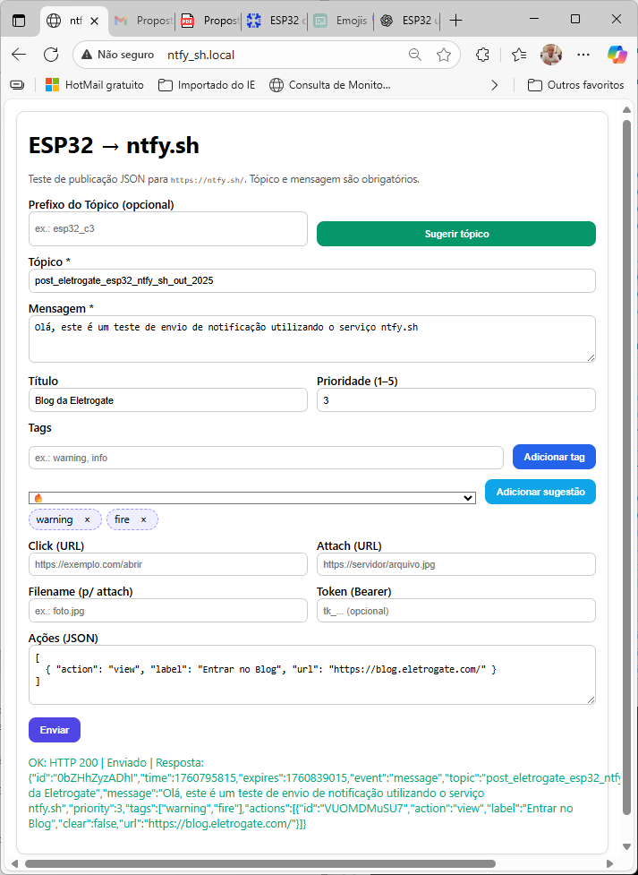Open the browser extensions puzzle icon
638x875 pixels.
482,55
